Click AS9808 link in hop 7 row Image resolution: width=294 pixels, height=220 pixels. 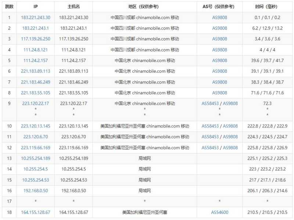coord(219,82)
